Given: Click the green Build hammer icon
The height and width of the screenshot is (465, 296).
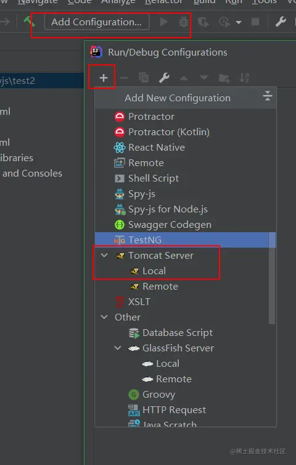Looking at the screenshot, I should pos(30,22).
